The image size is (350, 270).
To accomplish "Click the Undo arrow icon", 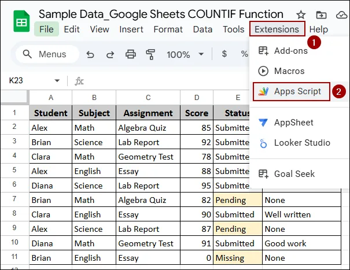I will pos(90,54).
